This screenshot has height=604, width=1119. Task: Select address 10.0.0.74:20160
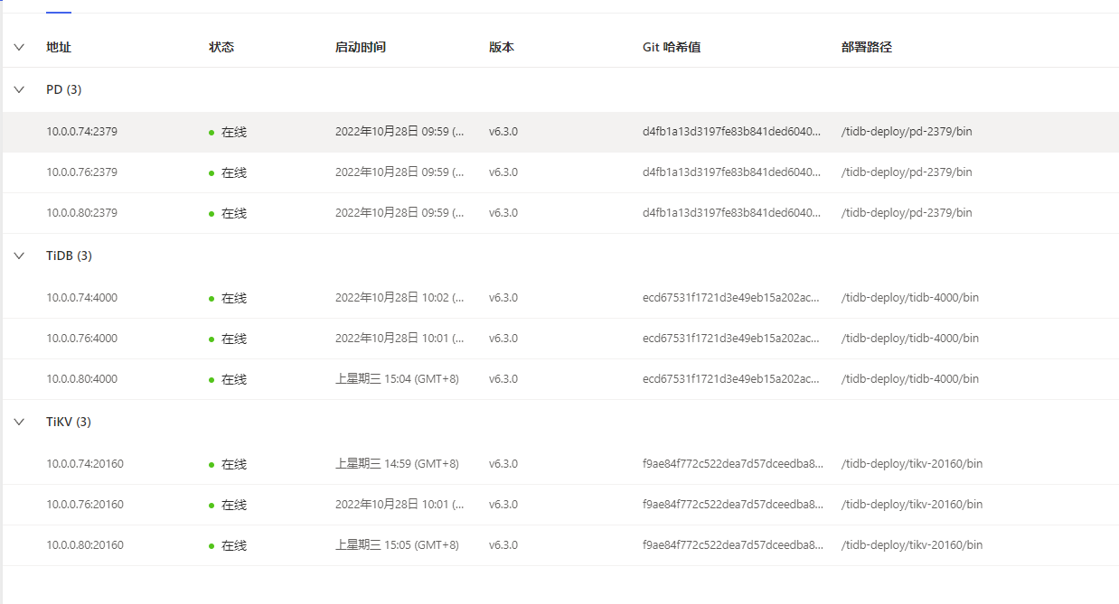tap(85, 464)
